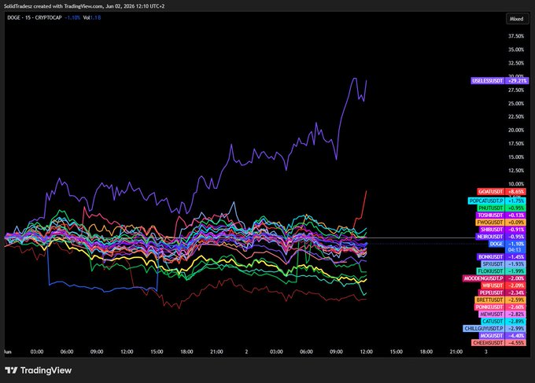The height and width of the screenshot is (383, 535).
Task: Select the BONKUSDT series label
Action: coord(491,257)
